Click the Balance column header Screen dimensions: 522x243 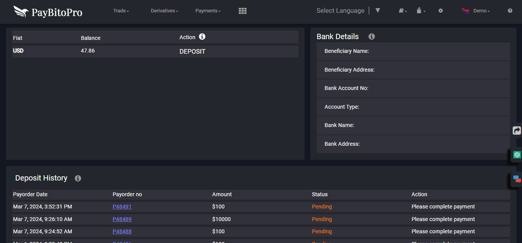pos(91,38)
